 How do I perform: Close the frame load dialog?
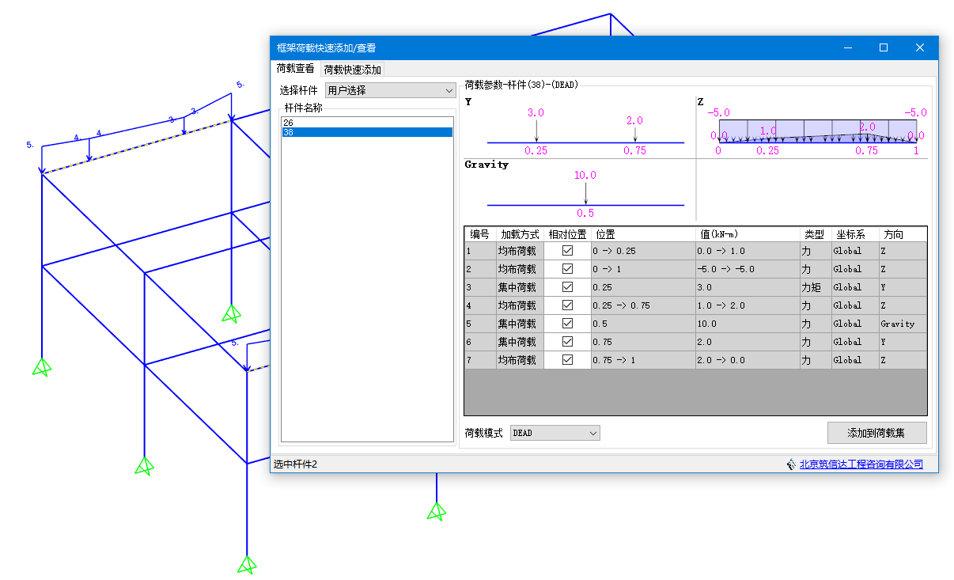[x=919, y=47]
